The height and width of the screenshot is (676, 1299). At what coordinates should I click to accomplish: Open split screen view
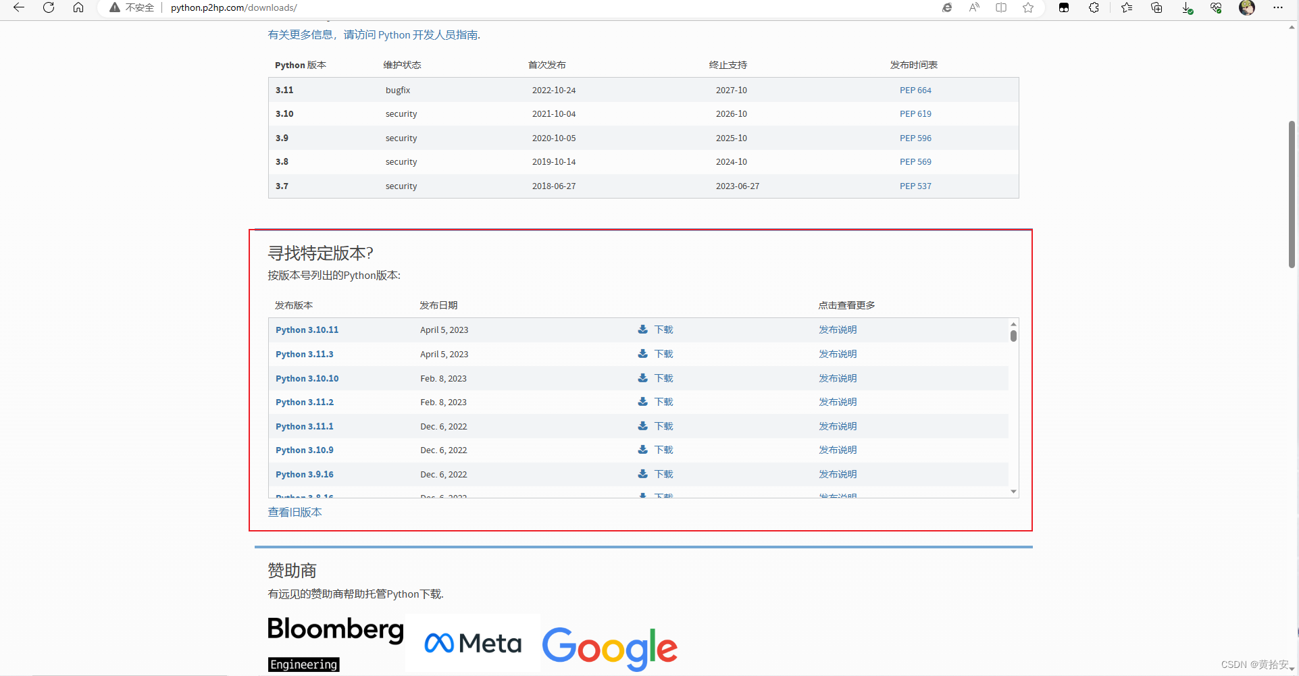1001,7
